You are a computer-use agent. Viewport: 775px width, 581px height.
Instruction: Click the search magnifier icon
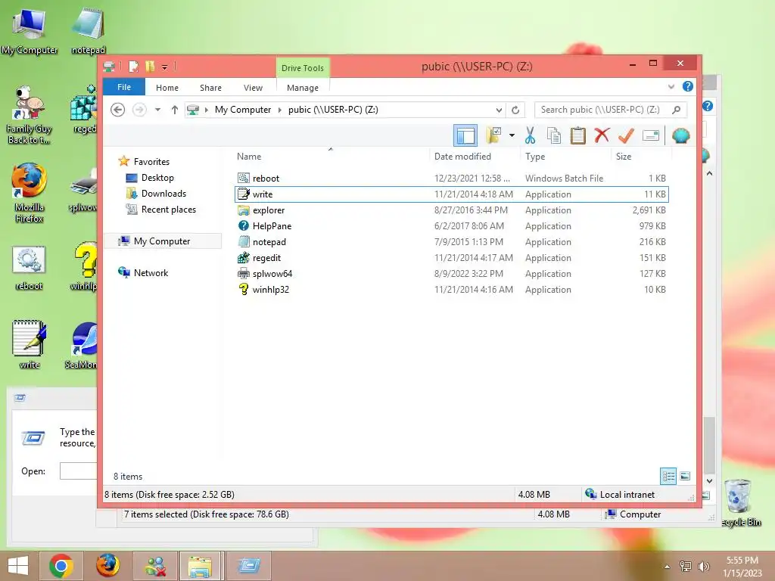pos(676,109)
